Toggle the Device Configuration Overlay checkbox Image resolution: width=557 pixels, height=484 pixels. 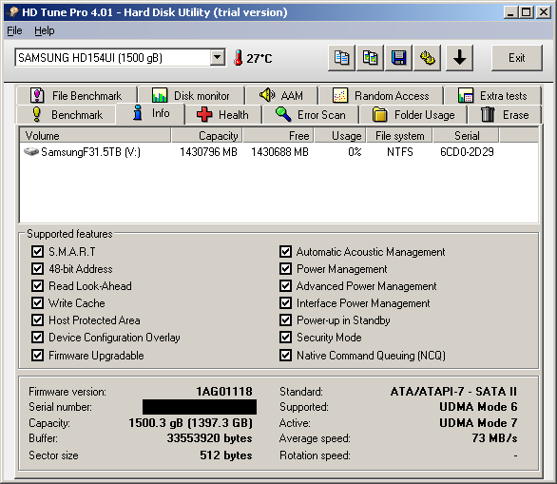[x=37, y=337]
